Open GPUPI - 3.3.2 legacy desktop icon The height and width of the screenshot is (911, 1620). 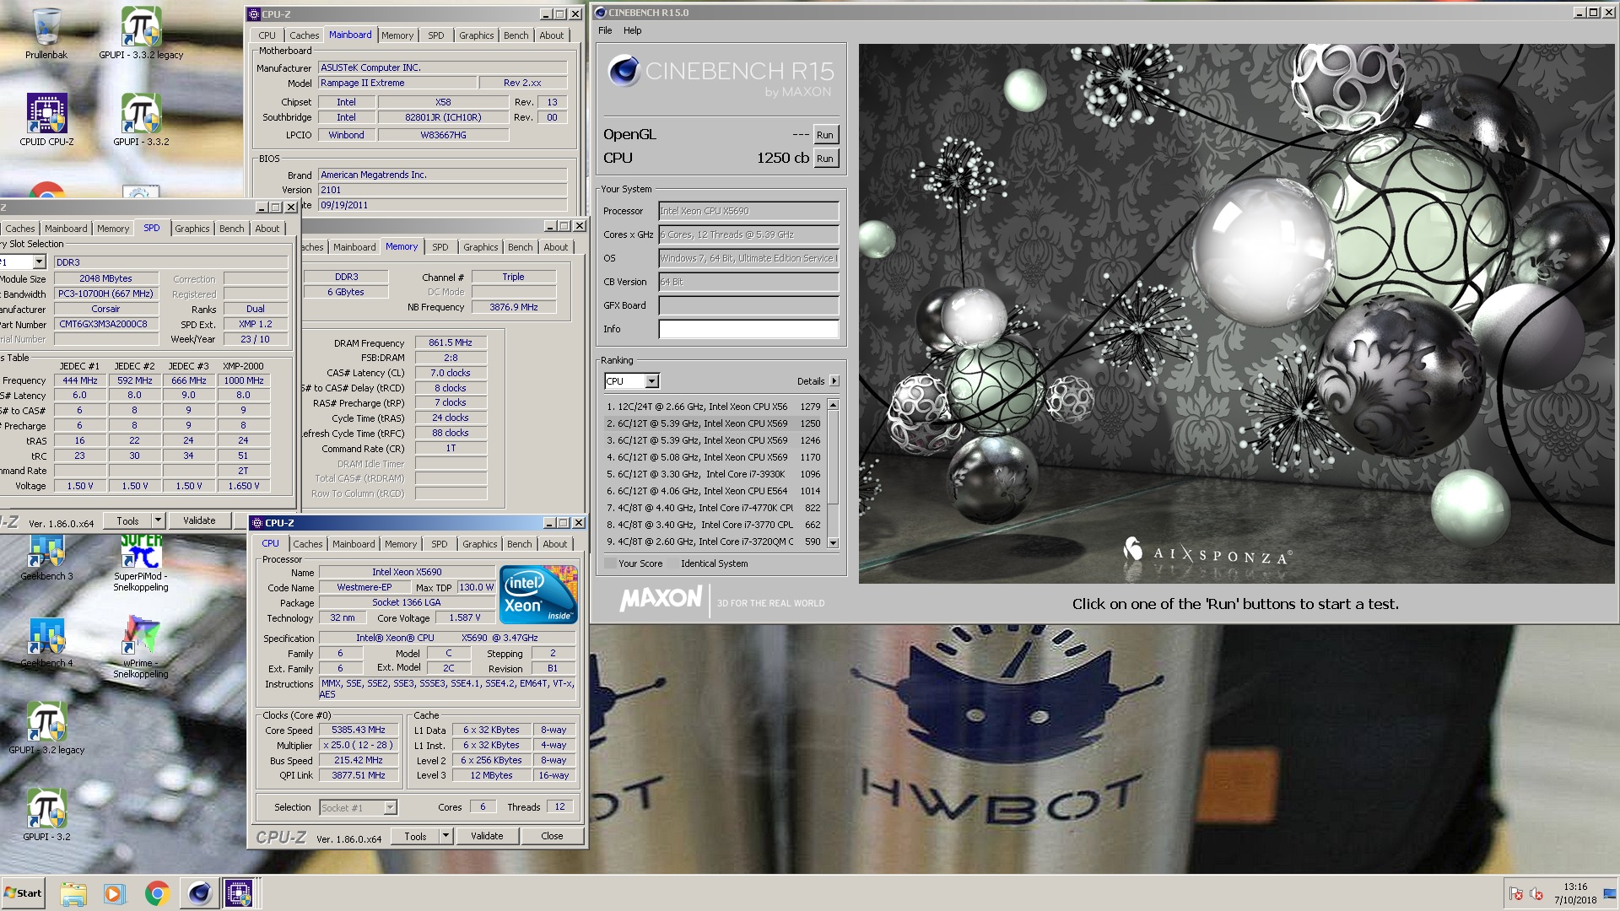click(x=141, y=34)
